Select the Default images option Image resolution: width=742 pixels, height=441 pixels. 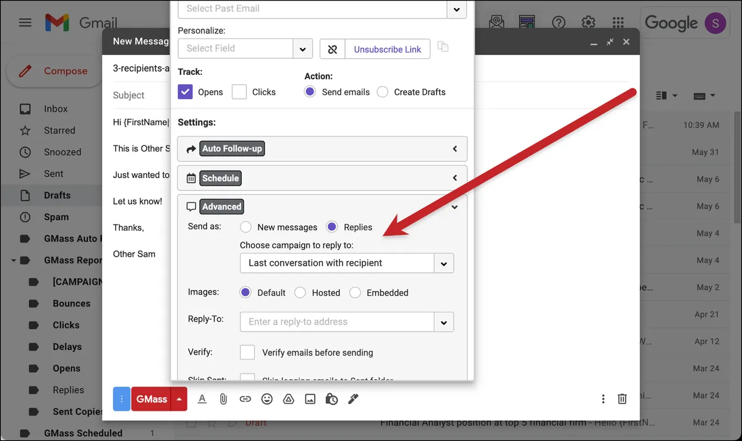coord(245,293)
